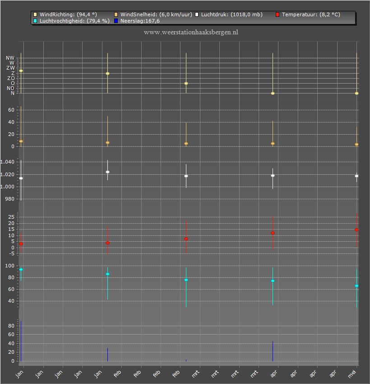
Task: Click first January wind speed marker
Action: [x=21, y=141]
